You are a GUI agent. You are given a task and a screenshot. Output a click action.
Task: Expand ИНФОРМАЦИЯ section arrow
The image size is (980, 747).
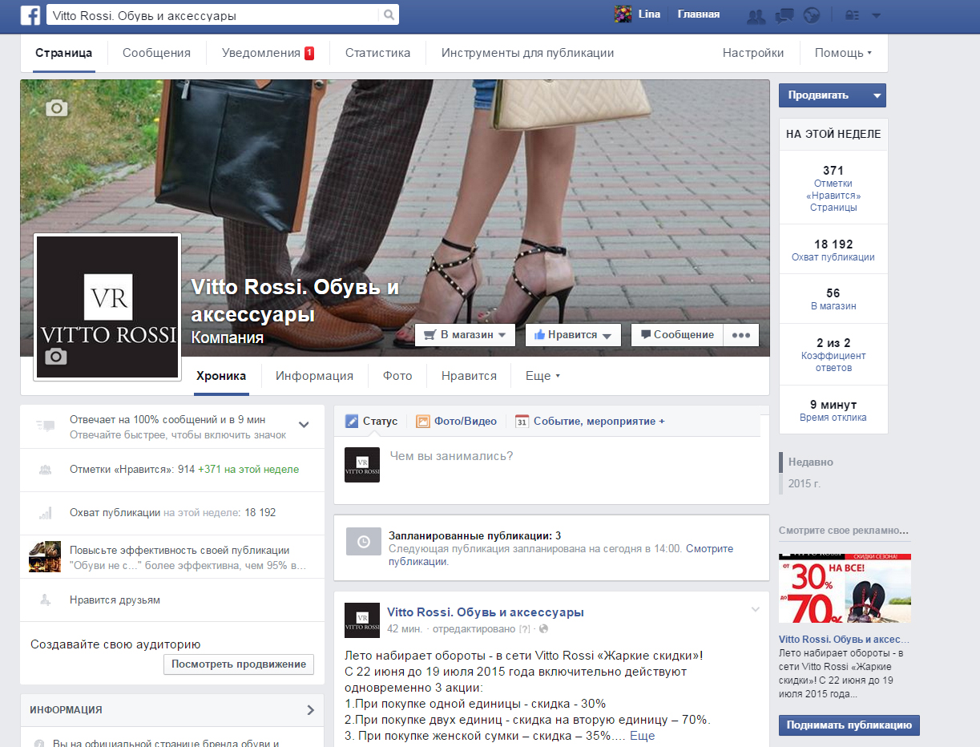pyautogui.click(x=311, y=710)
